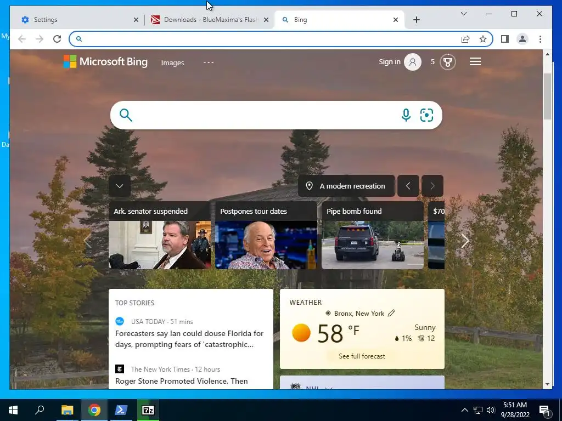Close the BlueMaxima's Flashpoint Downloads tab
Image resolution: width=562 pixels, height=421 pixels.
point(266,20)
